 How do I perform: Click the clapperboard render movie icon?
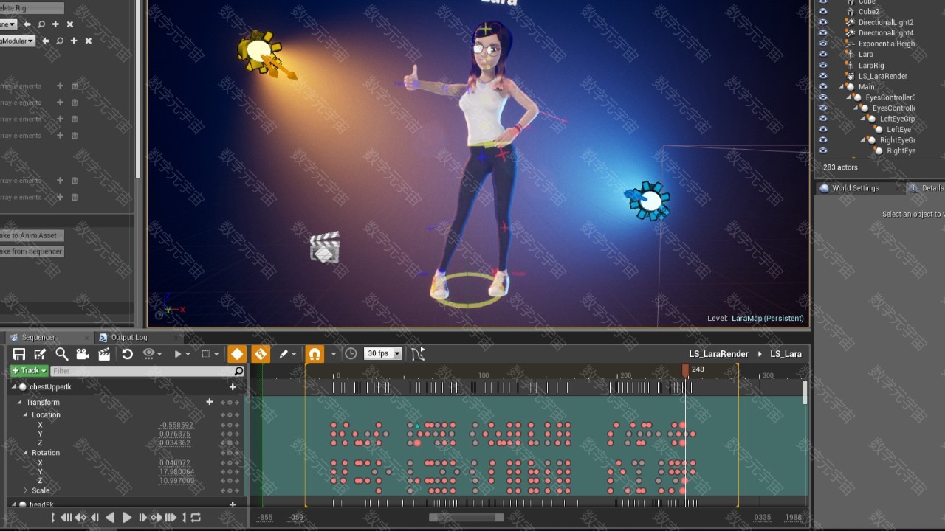pyautogui.click(x=104, y=354)
